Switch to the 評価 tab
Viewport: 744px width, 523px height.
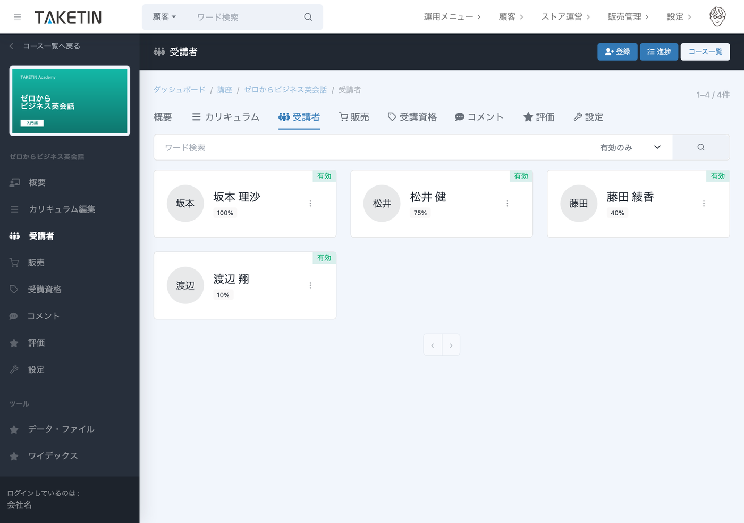539,117
